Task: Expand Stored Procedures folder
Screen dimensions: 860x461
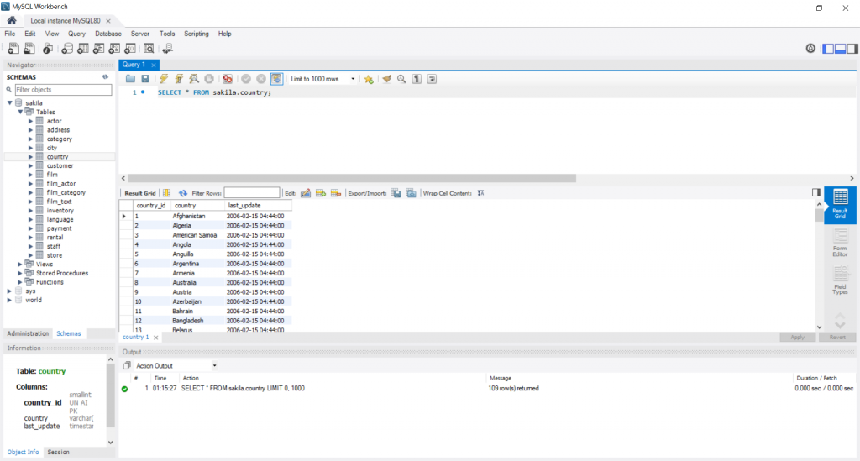Action: pos(20,273)
